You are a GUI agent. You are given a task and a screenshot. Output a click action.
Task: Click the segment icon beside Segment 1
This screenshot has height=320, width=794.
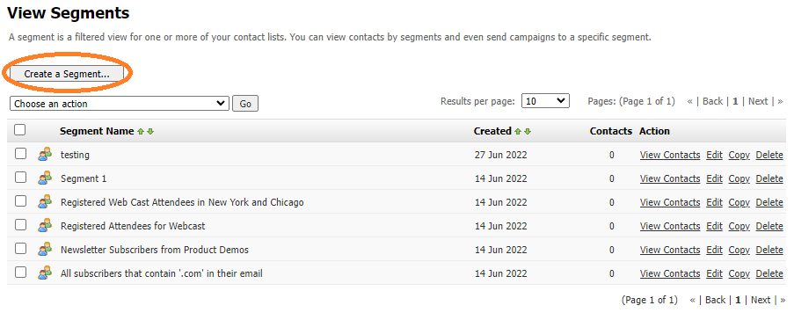[45, 178]
